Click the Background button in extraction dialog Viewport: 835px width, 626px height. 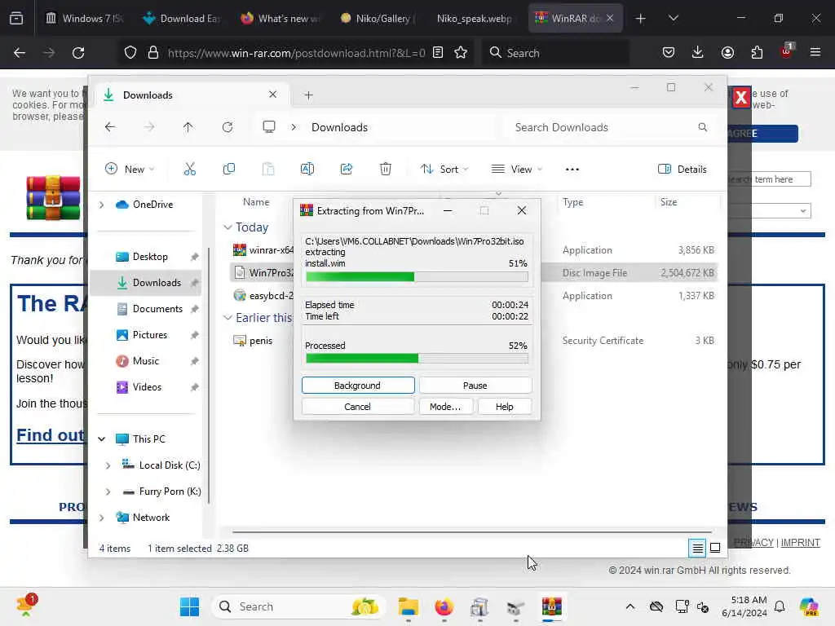(x=358, y=386)
